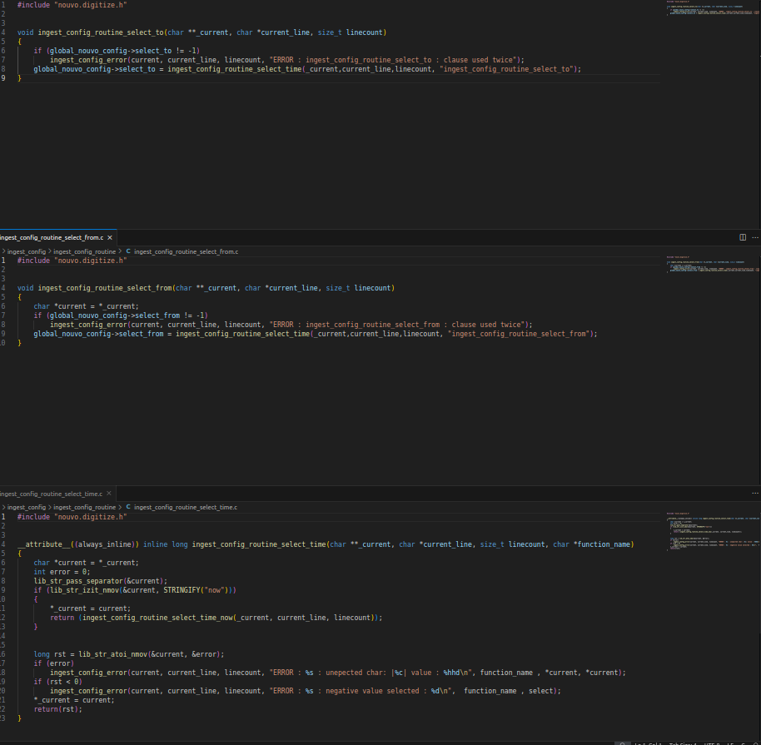
Task: Click #include line in select_time.c editor
Action: point(72,518)
